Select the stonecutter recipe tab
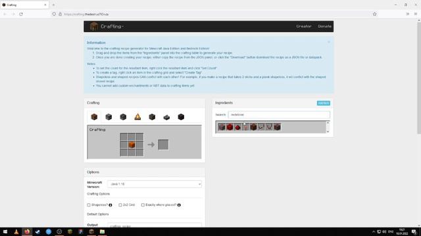This screenshot has width=421, height=236. [x=166, y=117]
